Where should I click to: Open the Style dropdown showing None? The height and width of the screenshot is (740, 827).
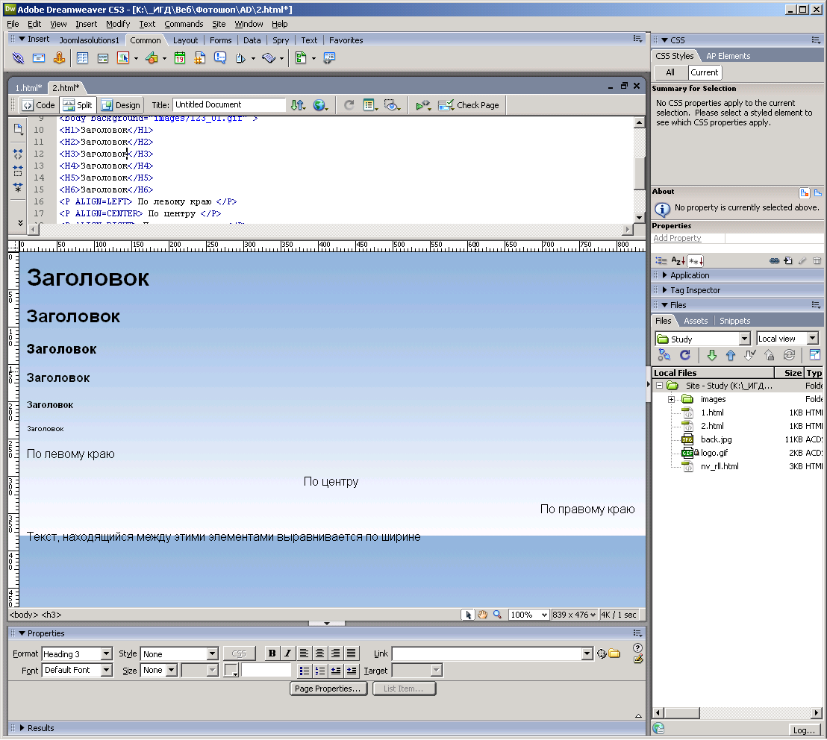click(179, 654)
